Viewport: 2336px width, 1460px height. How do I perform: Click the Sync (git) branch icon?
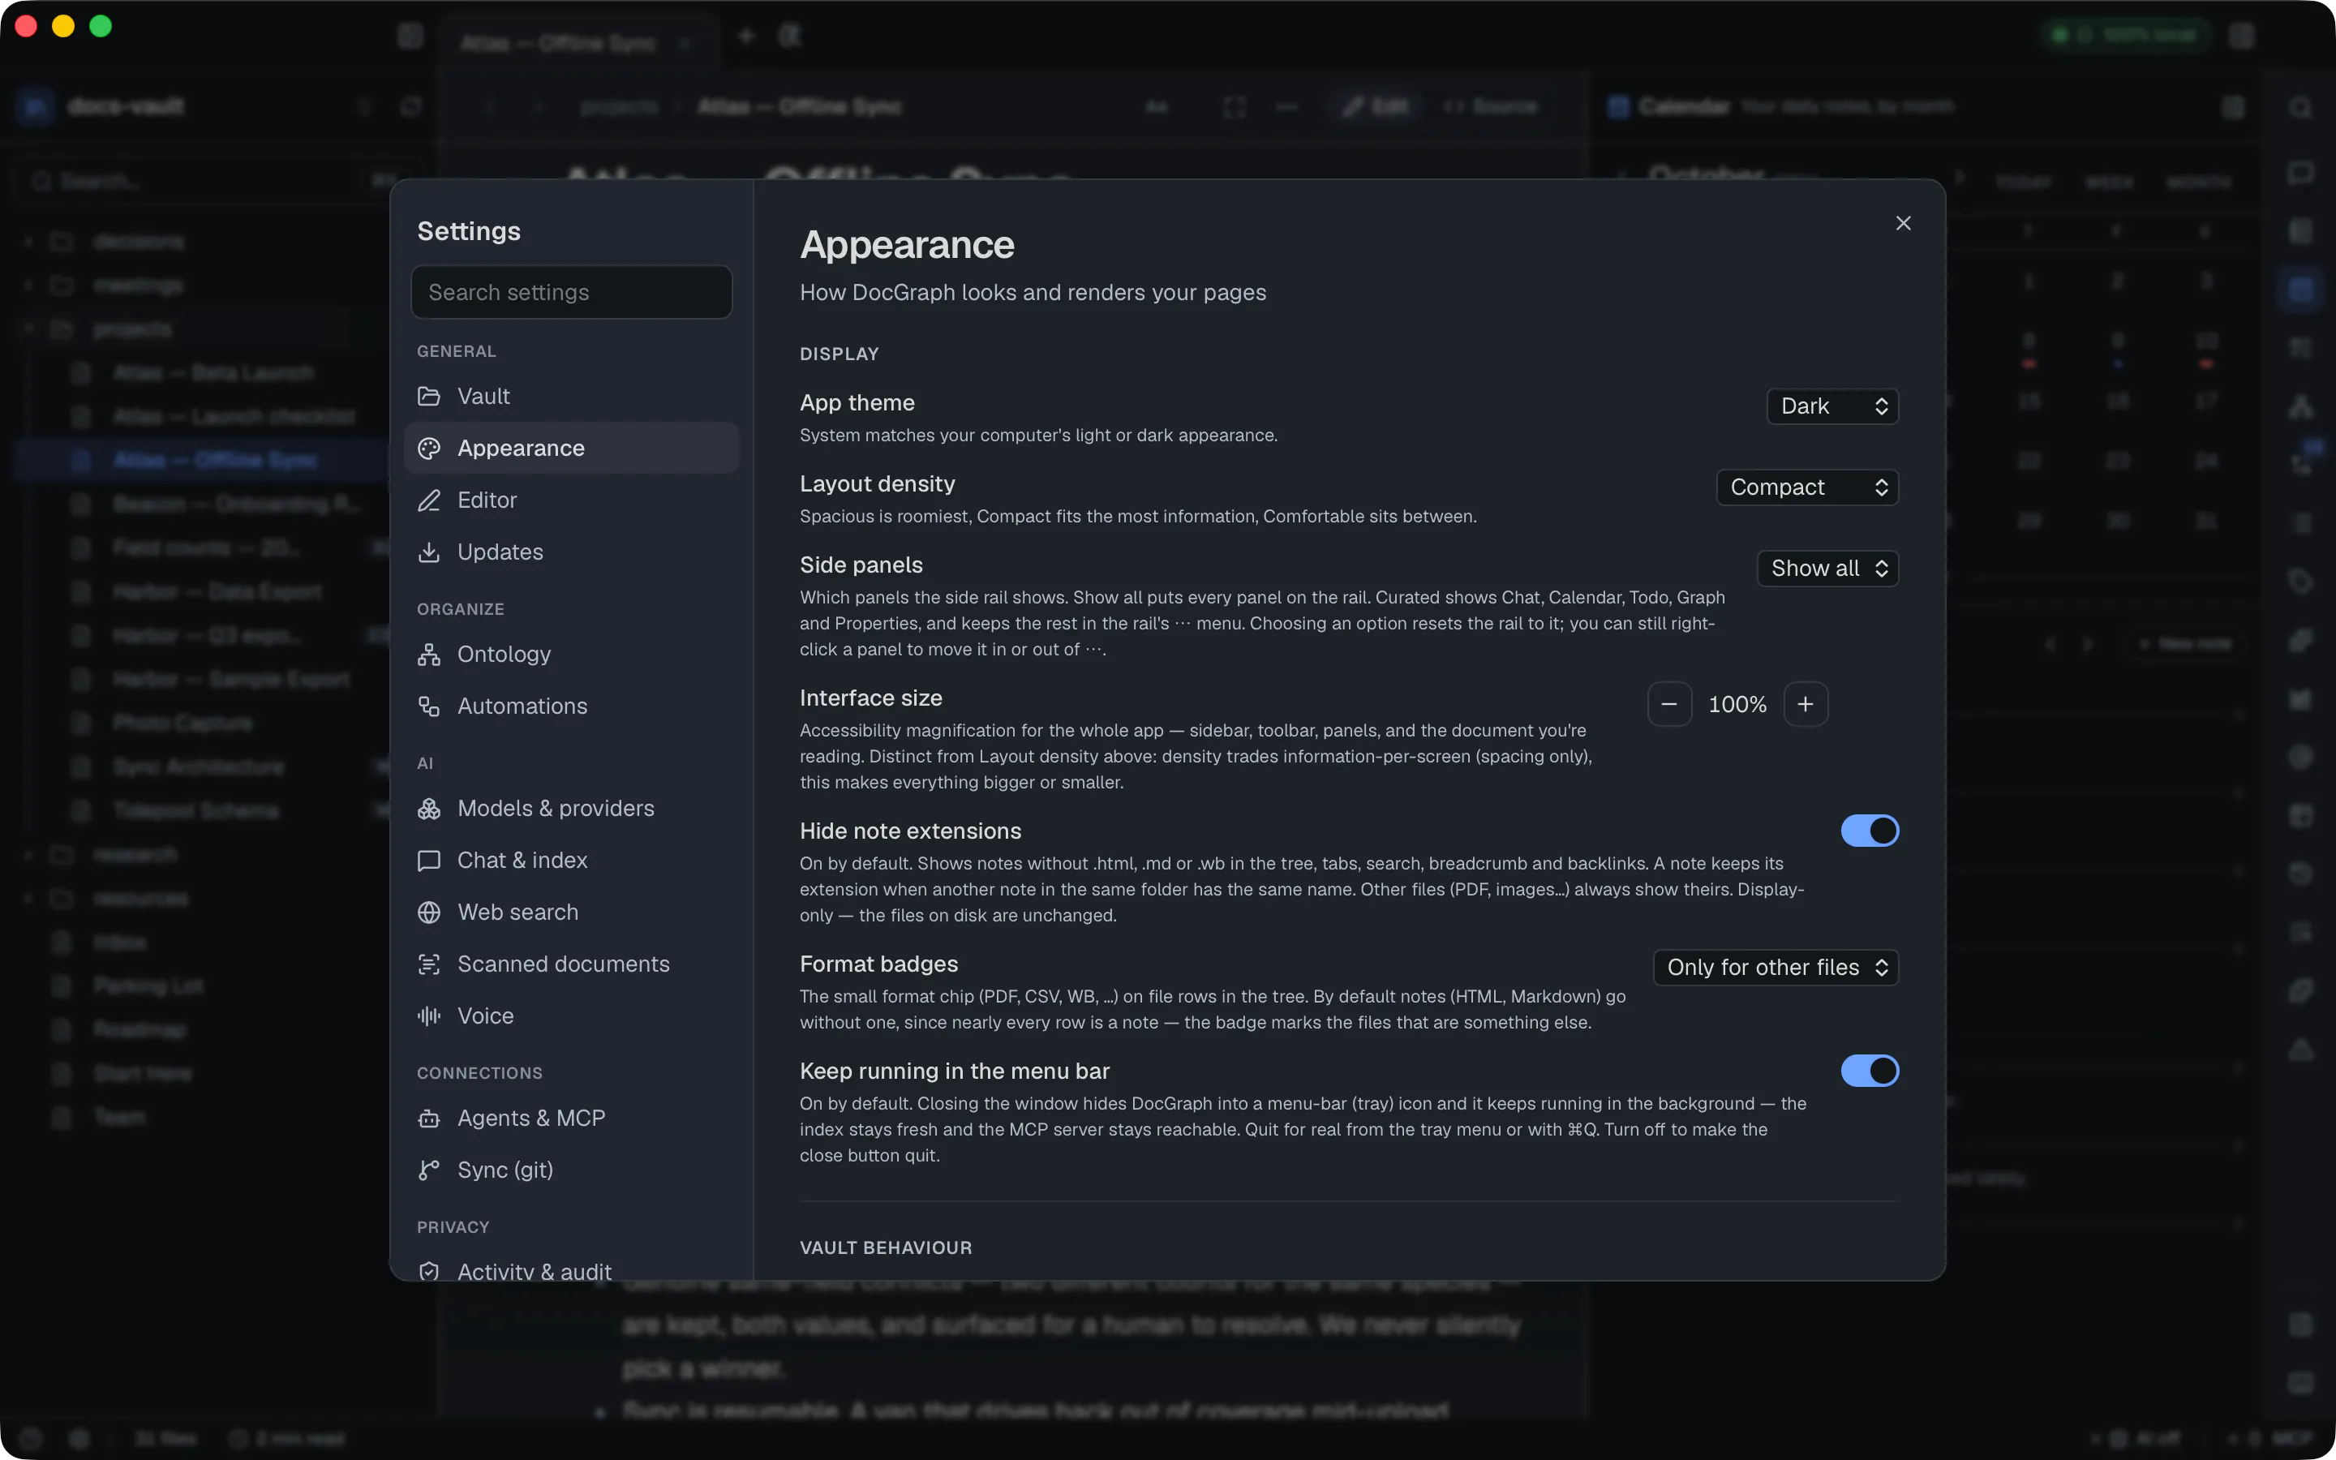428,1170
